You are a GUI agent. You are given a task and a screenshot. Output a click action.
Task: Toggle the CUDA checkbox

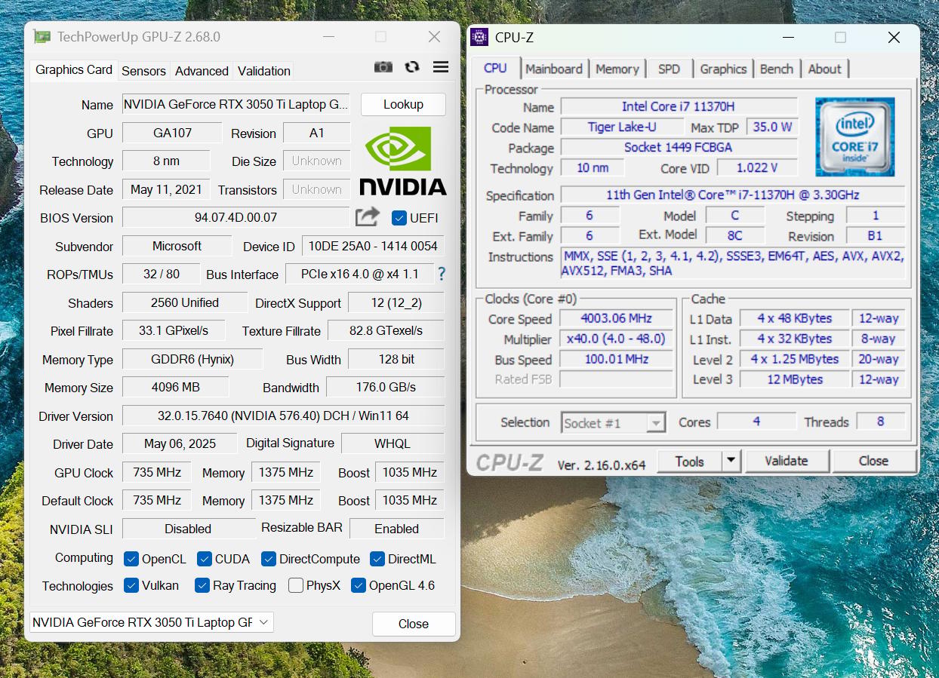pyautogui.click(x=204, y=559)
